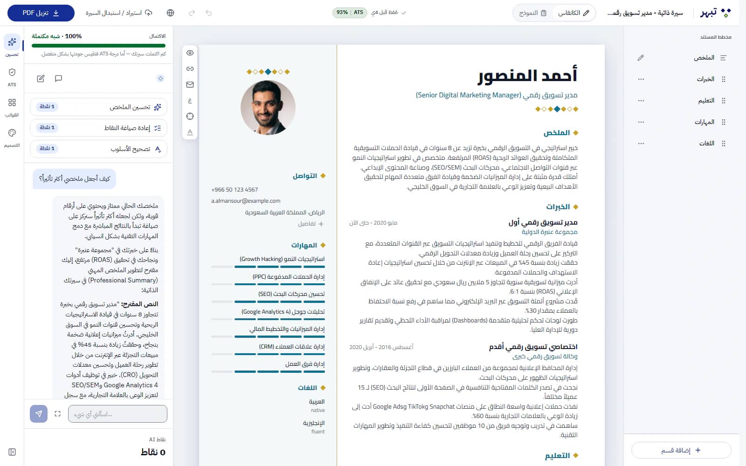Click تصحيح الأسلوب suggestion button
The height and width of the screenshot is (466, 746).
tap(98, 149)
